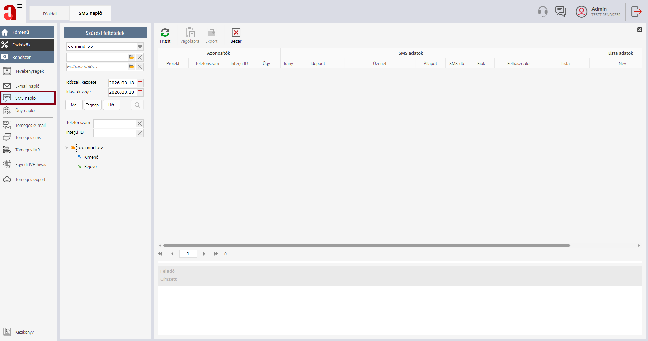Click the Bezár close toolbar icon
648x341 pixels.
pos(236,33)
